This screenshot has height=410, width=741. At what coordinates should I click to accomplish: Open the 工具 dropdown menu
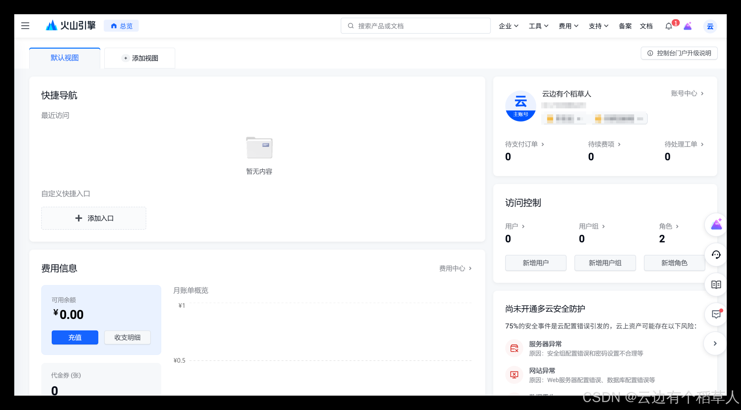[x=538, y=26]
